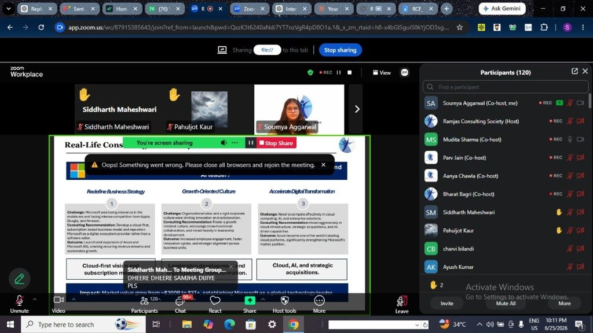Dismiss the Oops error notification
The height and width of the screenshot is (333, 593).
pyautogui.click(x=323, y=165)
